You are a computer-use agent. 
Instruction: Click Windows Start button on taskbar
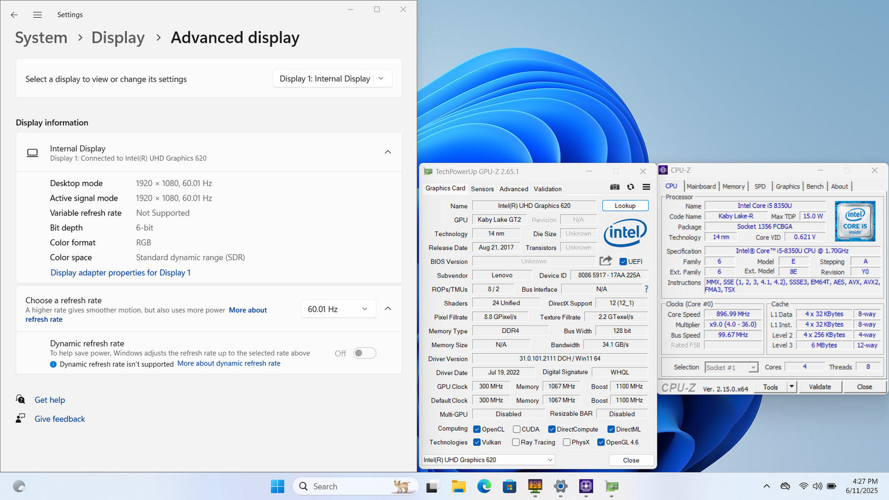277,487
